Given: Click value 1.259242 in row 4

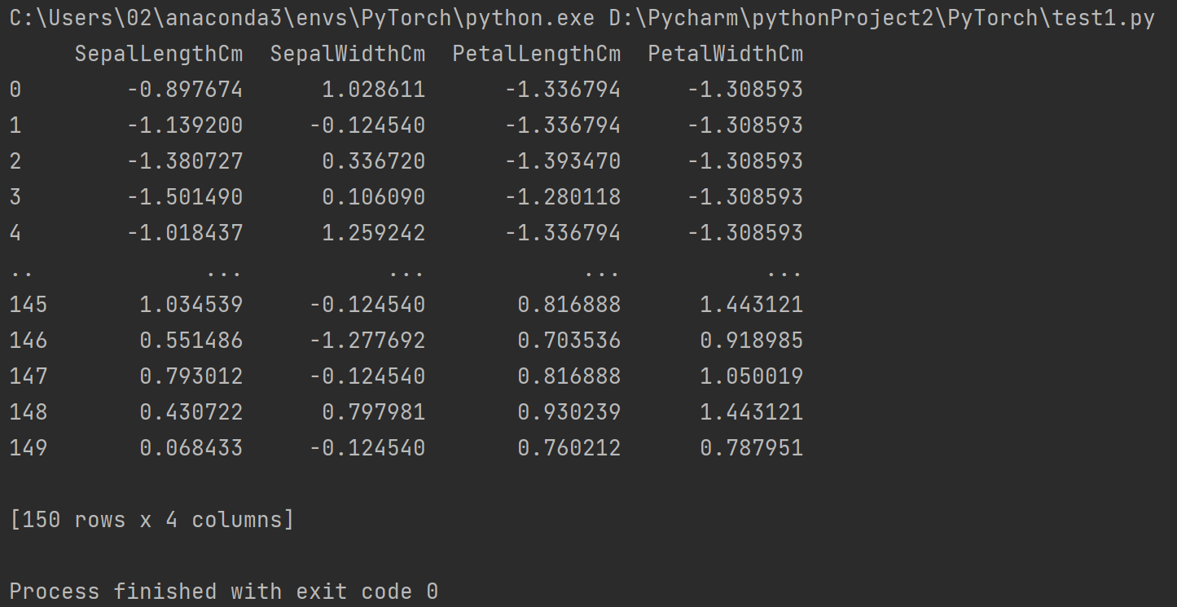Looking at the screenshot, I should (374, 233).
